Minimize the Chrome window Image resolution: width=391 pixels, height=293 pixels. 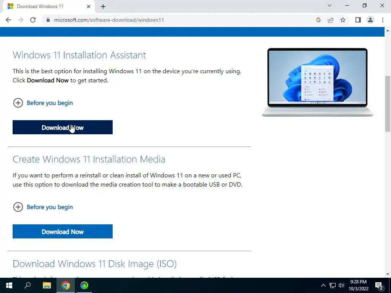pyautogui.click(x=347, y=5)
